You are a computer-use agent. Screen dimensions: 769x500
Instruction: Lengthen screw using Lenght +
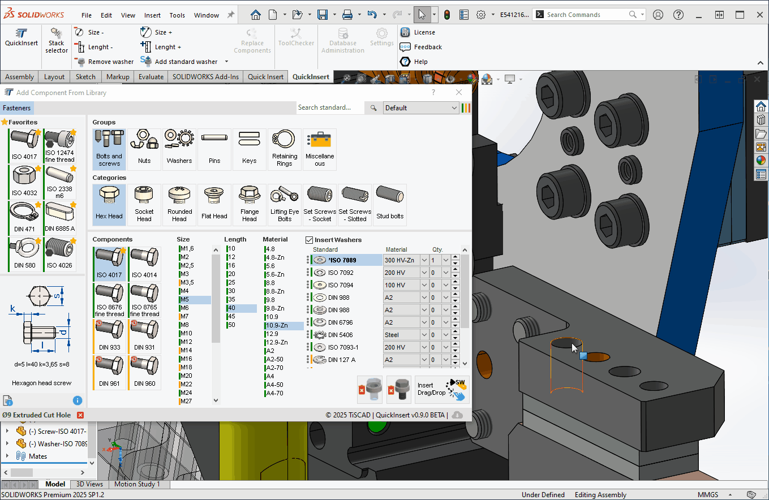[161, 47]
